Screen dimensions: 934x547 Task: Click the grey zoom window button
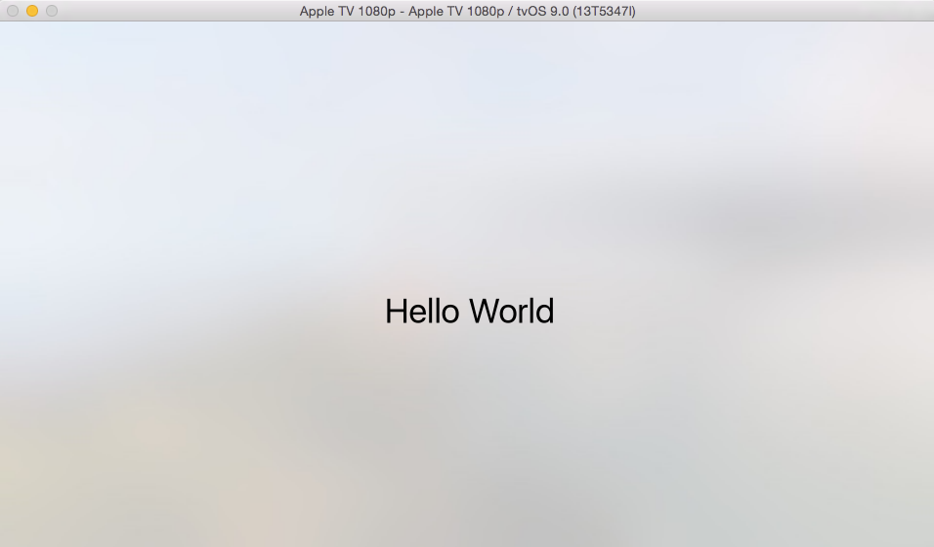52,11
